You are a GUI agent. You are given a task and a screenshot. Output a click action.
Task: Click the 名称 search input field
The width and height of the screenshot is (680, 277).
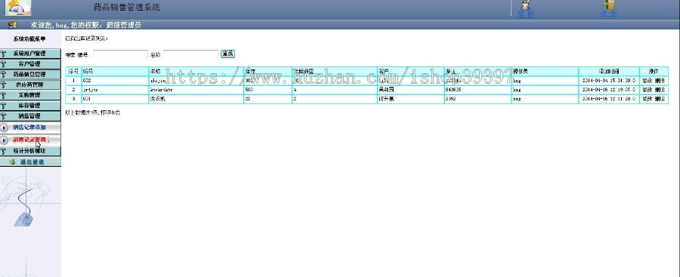[x=190, y=54]
